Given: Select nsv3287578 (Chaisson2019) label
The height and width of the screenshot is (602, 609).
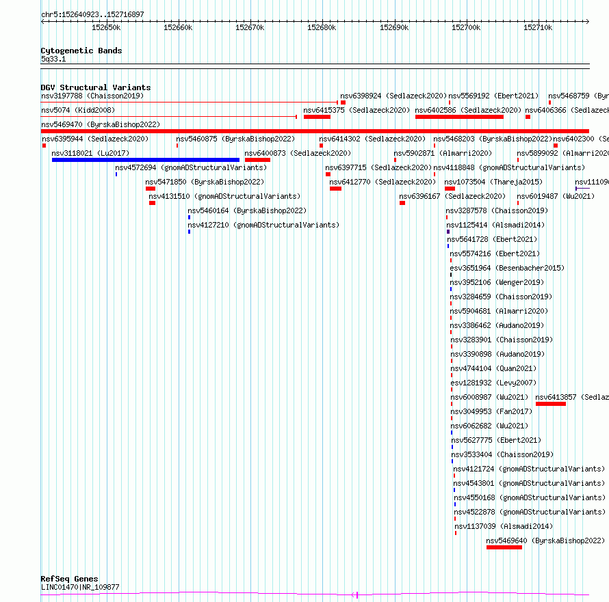Looking at the screenshot, I should (497, 210).
